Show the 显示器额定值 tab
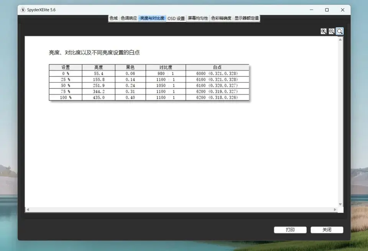 pyautogui.click(x=246, y=18)
